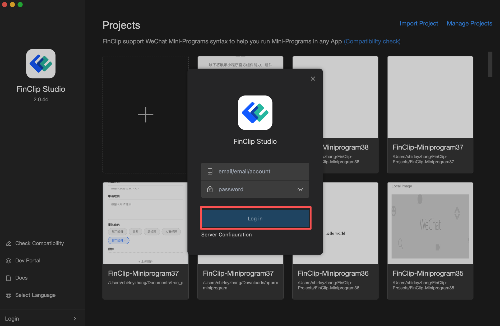The height and width of the screenshot is (326, 500).
Task: Click the Manage Projects link
Action: pos(469,24)
